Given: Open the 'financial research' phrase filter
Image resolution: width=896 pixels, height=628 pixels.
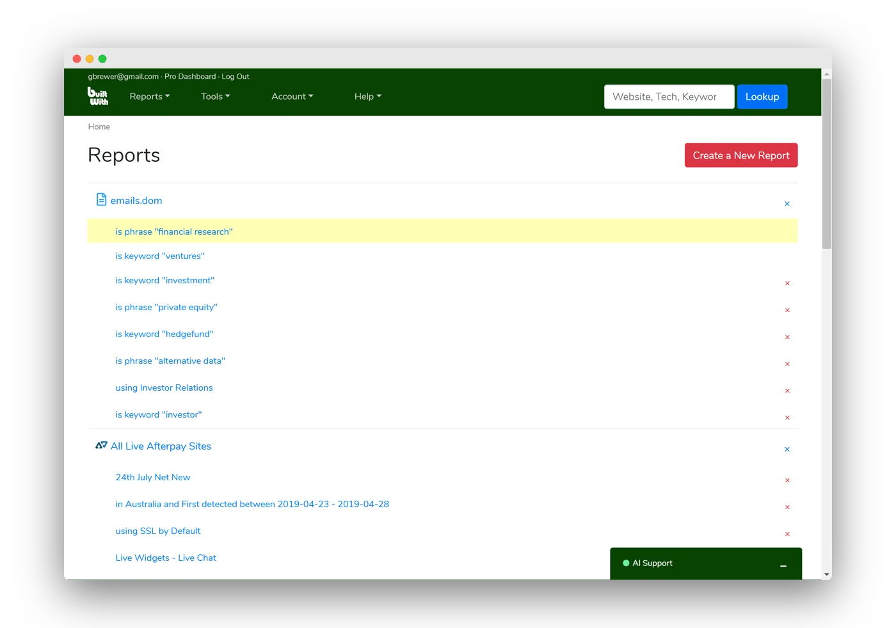Looking at the screenshot, I should tap(174, 232).
